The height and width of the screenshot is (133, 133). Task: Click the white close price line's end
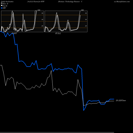tap(114, 101)
